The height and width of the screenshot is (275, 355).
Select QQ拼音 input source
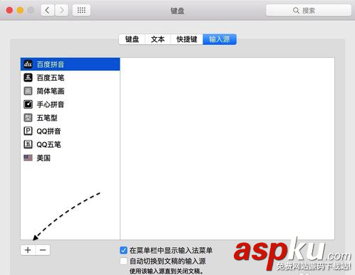(71, 131)
